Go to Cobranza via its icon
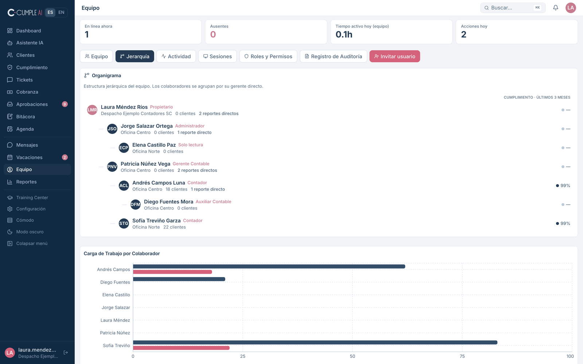Screen dimensions: 583x364 10,92
